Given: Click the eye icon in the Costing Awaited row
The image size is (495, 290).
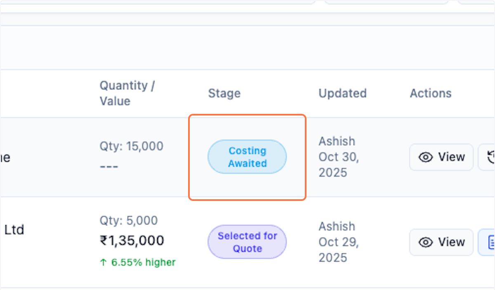Looking at the screenshot, I should [426, 157].
